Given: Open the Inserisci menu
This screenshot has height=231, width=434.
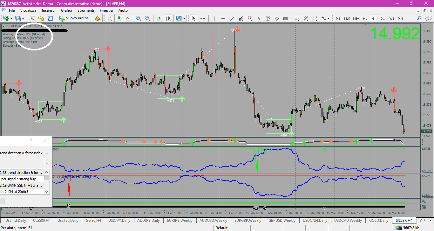Looking at the screenshot, I should [x=49, y=10].
